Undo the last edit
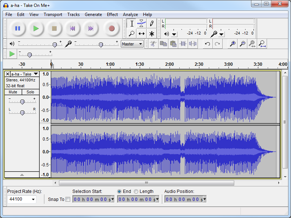 pos(207,44)
